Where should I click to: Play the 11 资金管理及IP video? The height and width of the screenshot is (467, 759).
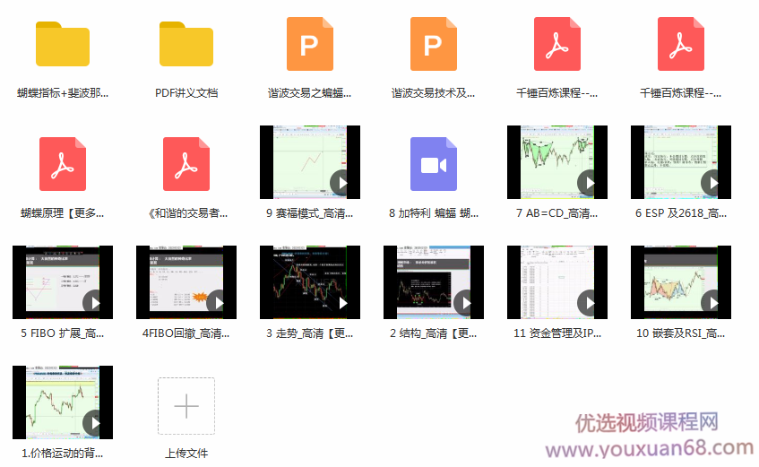coord(590,303)
